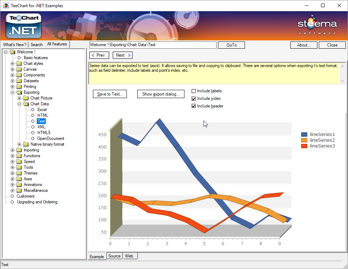Select the HTML tree item
Screen dimensions: 348x269
point(43,115)
